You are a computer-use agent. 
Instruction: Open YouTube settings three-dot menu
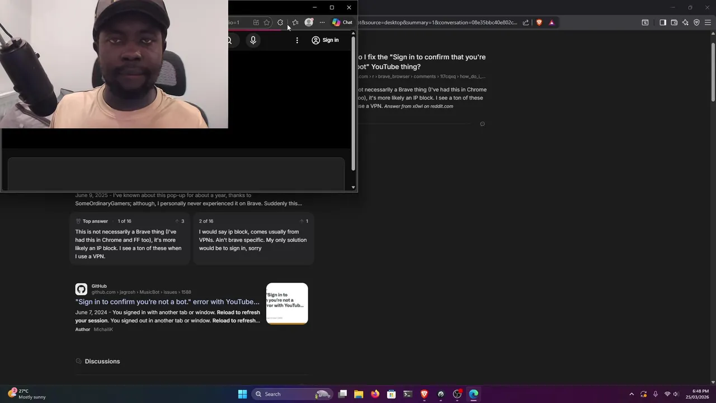[297, 40]
